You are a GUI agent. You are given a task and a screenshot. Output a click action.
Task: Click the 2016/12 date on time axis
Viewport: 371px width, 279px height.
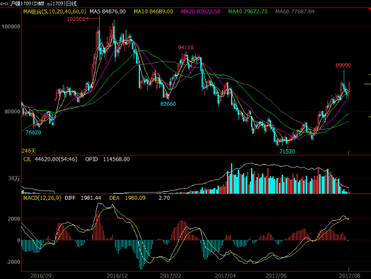pyautogui.click(x=117, y=274)
